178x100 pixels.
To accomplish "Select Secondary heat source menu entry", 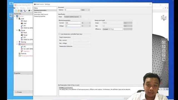I will click(x=41, y=14).
